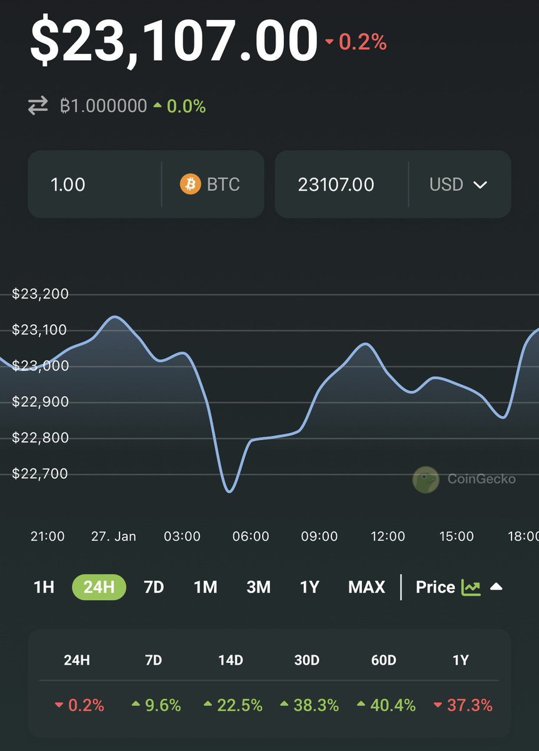Tap the 38.3% thirty-day change
Image resolution: width=539 pixels, height=751 pixels.
click(x=310, y=705)
